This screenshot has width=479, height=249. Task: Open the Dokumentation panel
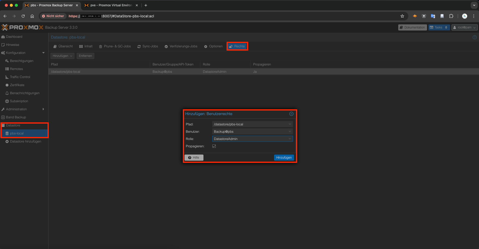[412, 27]
